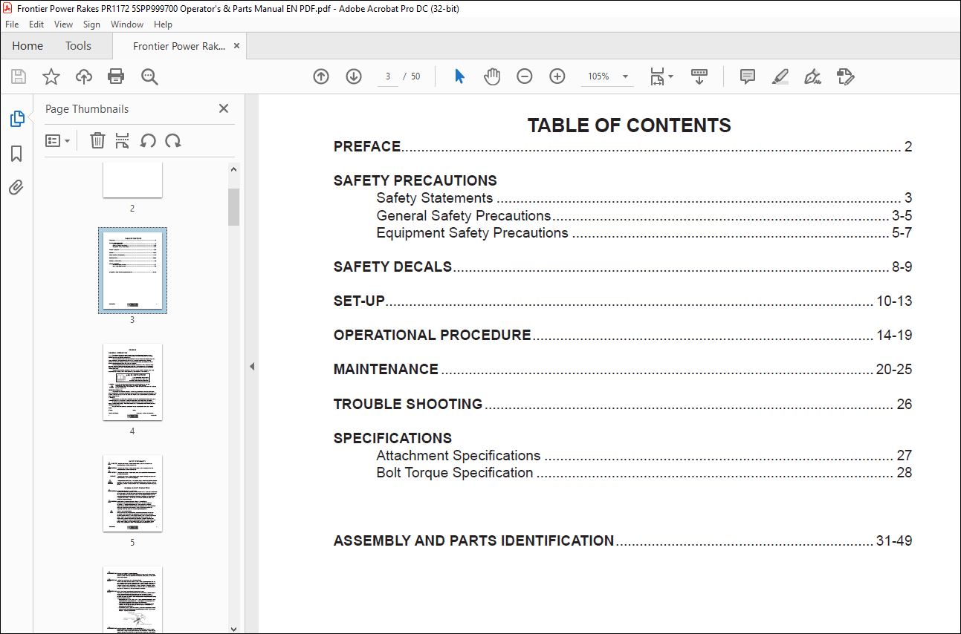Viewport: 961px width, 634px height.
Task: Choose the arrow selection tool
Action: tap(459, 76)
